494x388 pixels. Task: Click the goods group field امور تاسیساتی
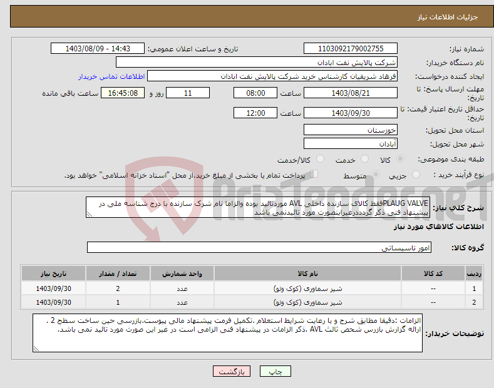coord(259,248)
